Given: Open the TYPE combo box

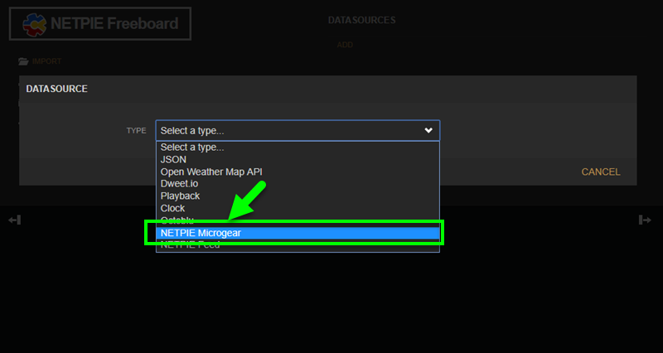Looking at the screenshot, I should (x=298, y=131).
